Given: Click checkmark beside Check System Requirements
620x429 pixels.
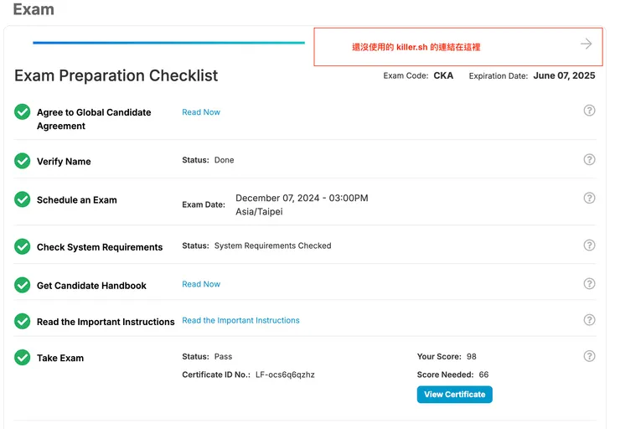Looking at the screenshot, I should (x=23, y=246).
